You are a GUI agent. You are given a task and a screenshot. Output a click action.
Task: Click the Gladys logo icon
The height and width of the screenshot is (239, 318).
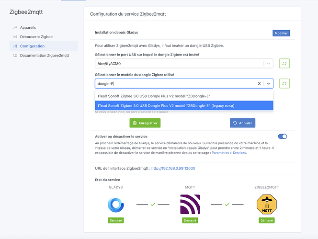116,205
